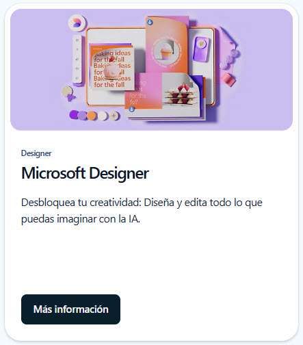Screen dimensions: 303x345
Task: Click the add color plus circle
Action: 114,116
